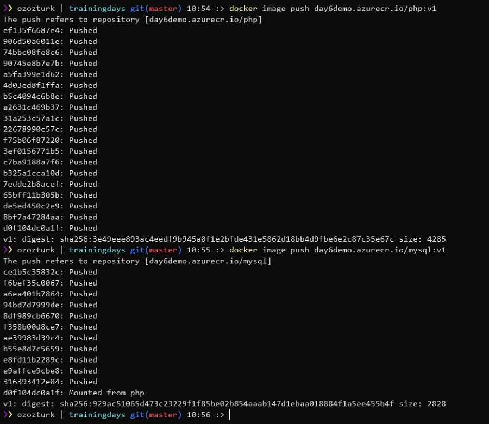The image size is (489, 424).
Task: Click the docker image push mysql:v1 command
Action: (x=337, y=250)
